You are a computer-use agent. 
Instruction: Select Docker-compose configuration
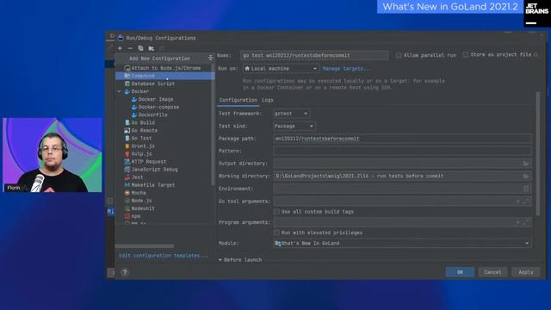click(x=158, y=107)
